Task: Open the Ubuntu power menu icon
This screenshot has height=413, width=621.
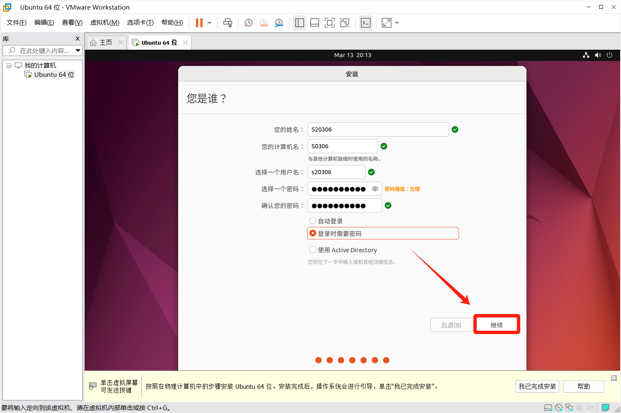Action: 610,55
